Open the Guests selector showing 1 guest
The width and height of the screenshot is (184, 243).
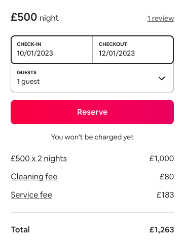pos(92,78)
